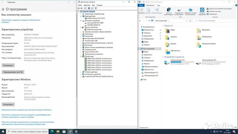
Task: Select Локальный диск (D:) drive usage bar
Action: pyautogui.click(x=214, y=62)
